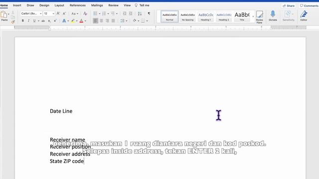
Task: Align text left
Action: tap(95, 21)
